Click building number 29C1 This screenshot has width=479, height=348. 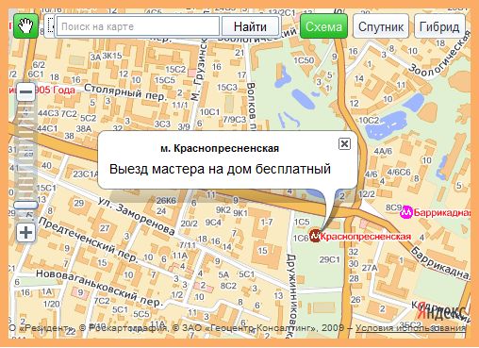[330, 259]
